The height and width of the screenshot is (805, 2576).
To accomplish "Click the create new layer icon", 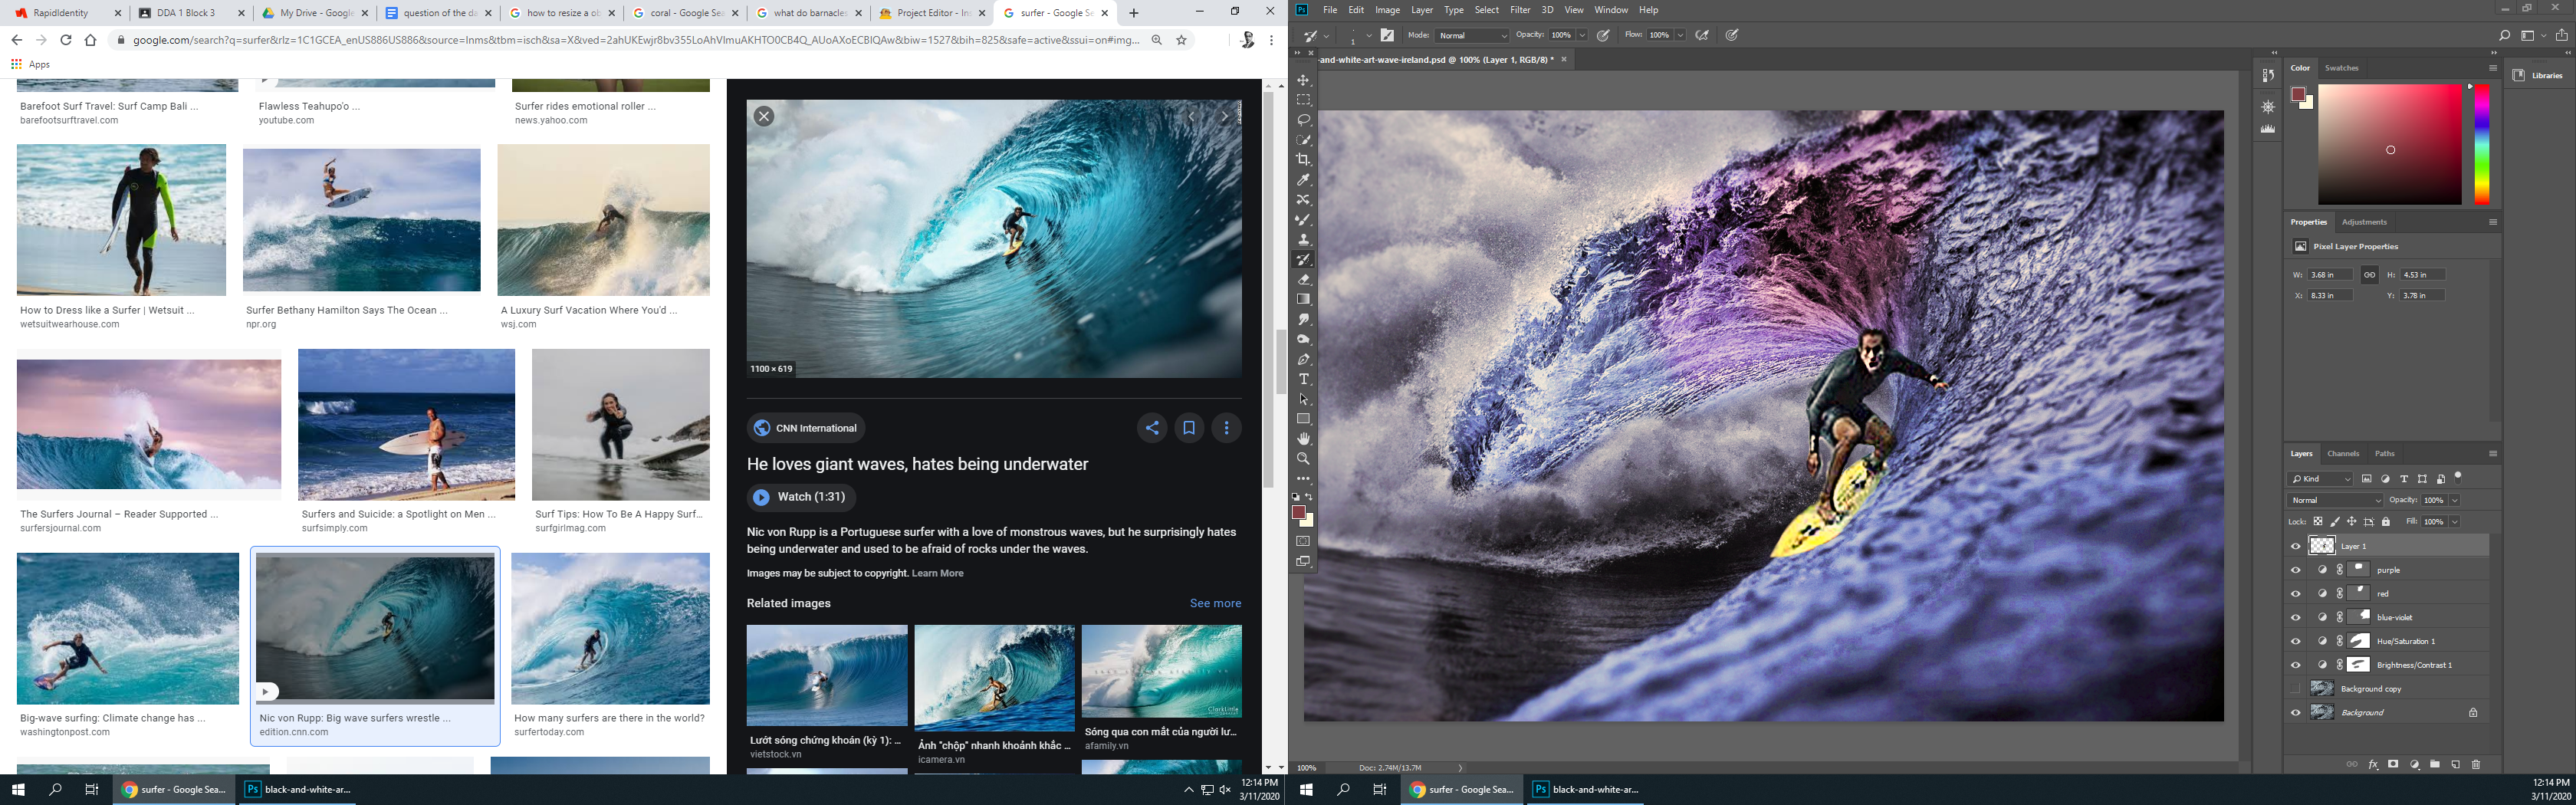I will [2455, 764].
